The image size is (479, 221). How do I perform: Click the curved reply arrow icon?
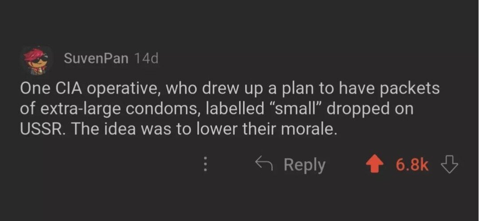tap(264, 165)
